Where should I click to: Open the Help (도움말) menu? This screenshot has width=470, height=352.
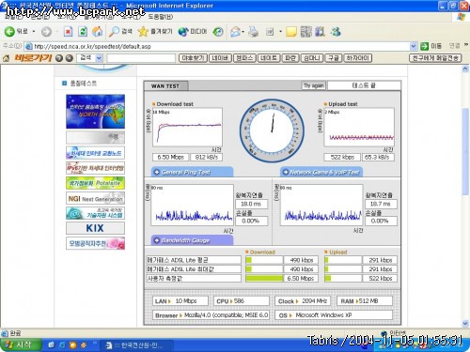tap(161, 17)
